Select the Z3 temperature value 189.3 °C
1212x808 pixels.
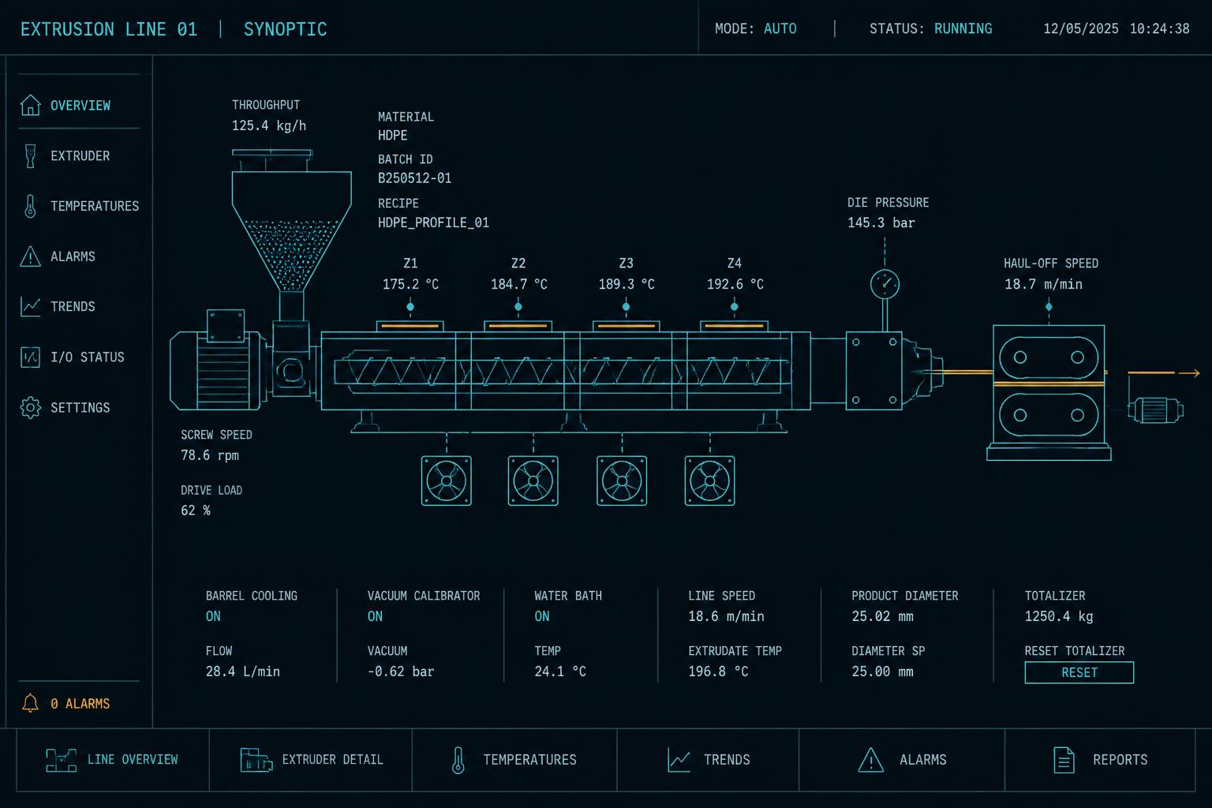(627, 284)
